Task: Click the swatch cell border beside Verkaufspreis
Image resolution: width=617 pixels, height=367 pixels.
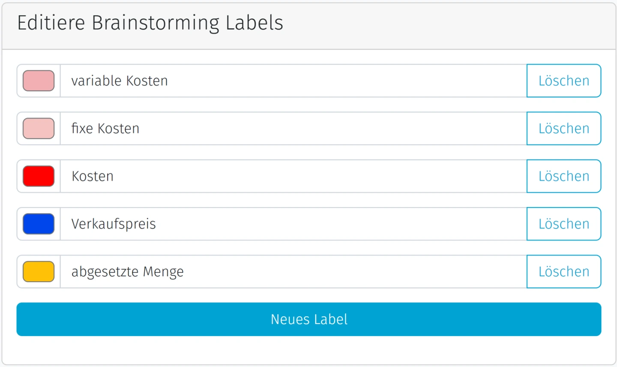Action: point(57,224)
